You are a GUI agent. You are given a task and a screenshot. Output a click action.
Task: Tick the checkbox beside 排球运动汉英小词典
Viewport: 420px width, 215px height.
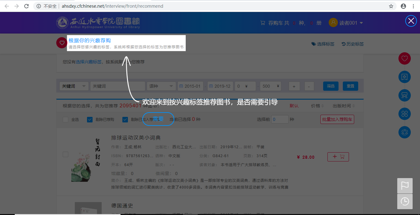(x=65, y=154)
